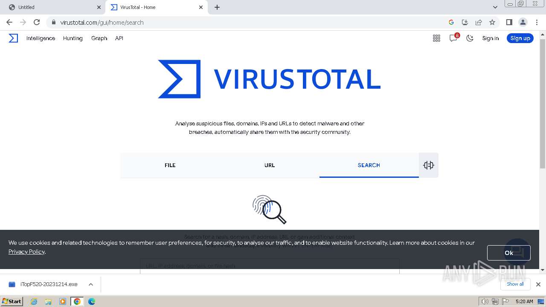Click the Sign up button

(x=520, y=38)
